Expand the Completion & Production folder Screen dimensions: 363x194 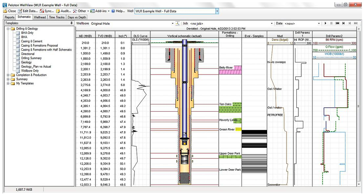pos(8,75)
